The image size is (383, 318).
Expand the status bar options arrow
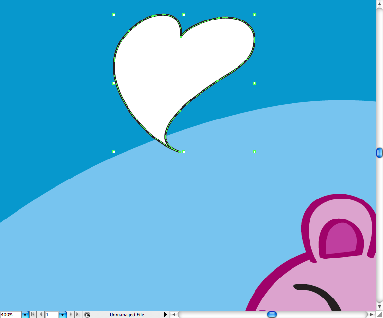165,315
